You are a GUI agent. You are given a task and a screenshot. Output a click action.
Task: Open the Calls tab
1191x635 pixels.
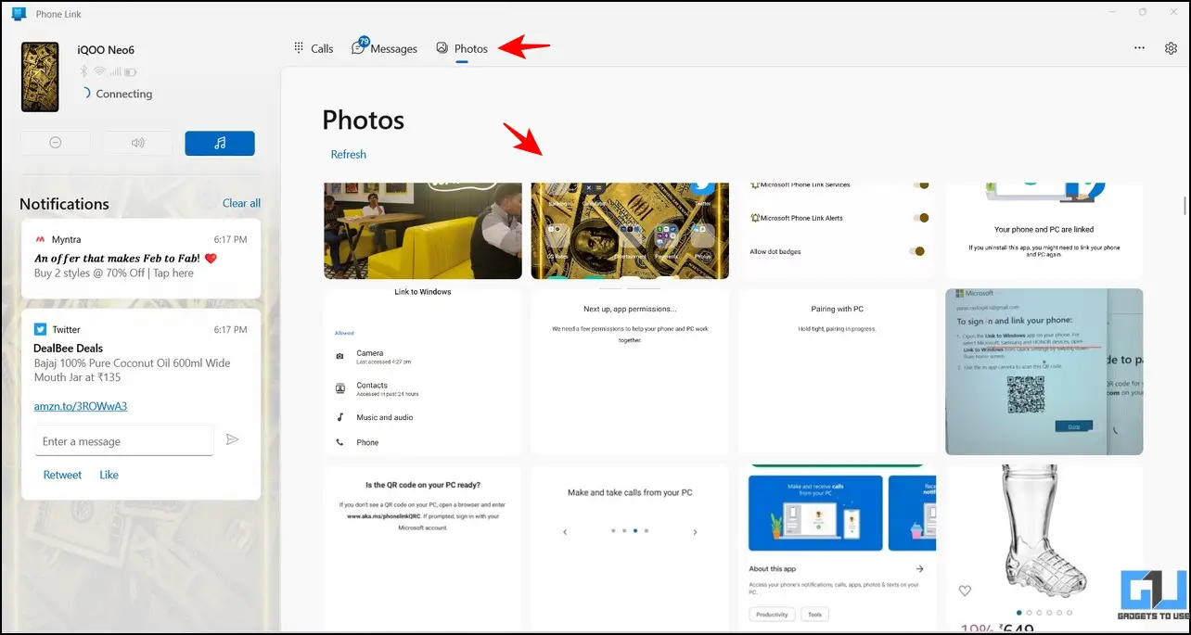point(313,48)
